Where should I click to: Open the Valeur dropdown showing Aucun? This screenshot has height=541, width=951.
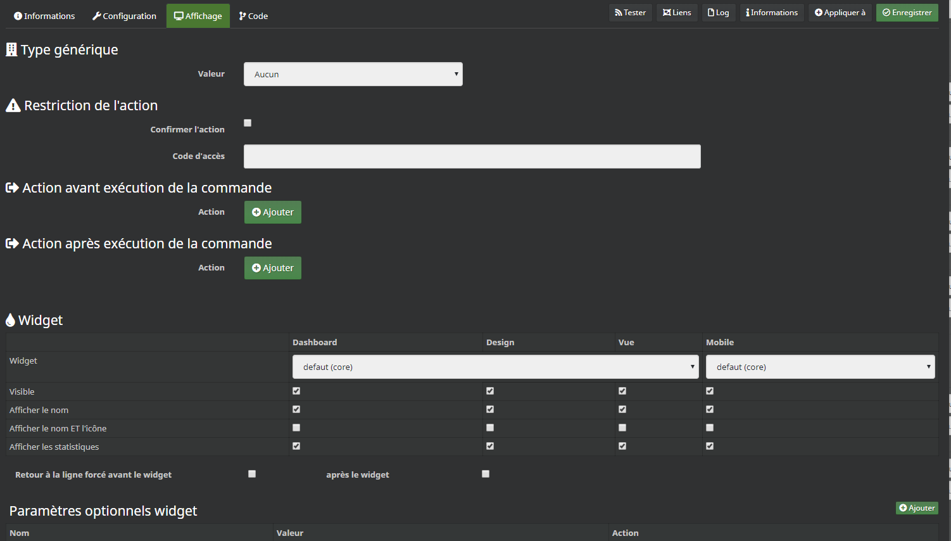coord(353,74)
